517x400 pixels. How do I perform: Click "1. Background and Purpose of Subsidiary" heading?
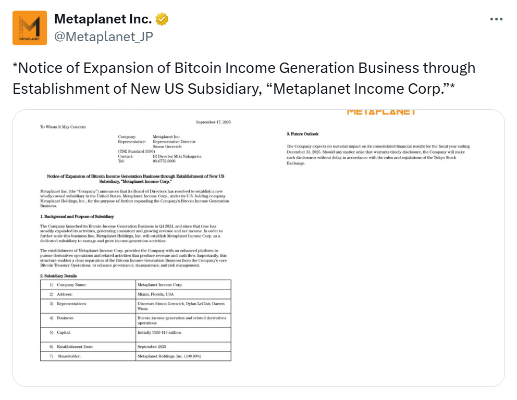coord(77,216)
